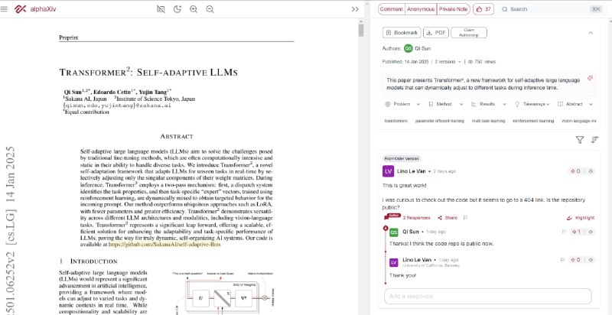Click the multi-task-learning tag
This screenshot has width=612, height=315.
(x=488, y=122)
